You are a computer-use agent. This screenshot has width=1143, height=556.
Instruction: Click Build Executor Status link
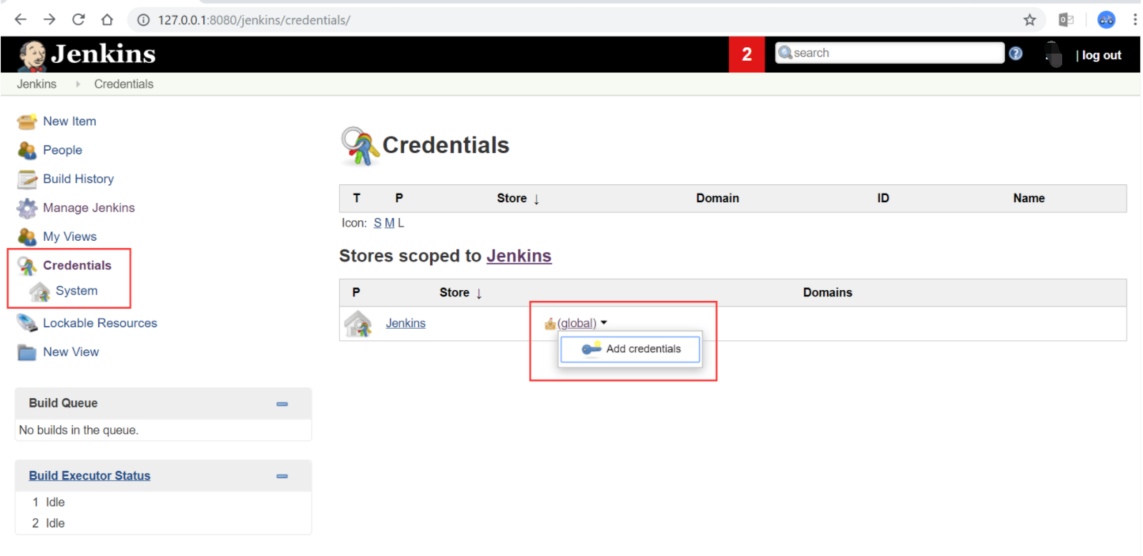pos(89,476)
